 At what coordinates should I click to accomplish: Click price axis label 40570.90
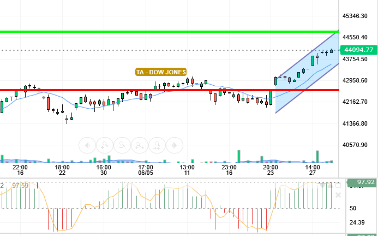click(355, 145)
